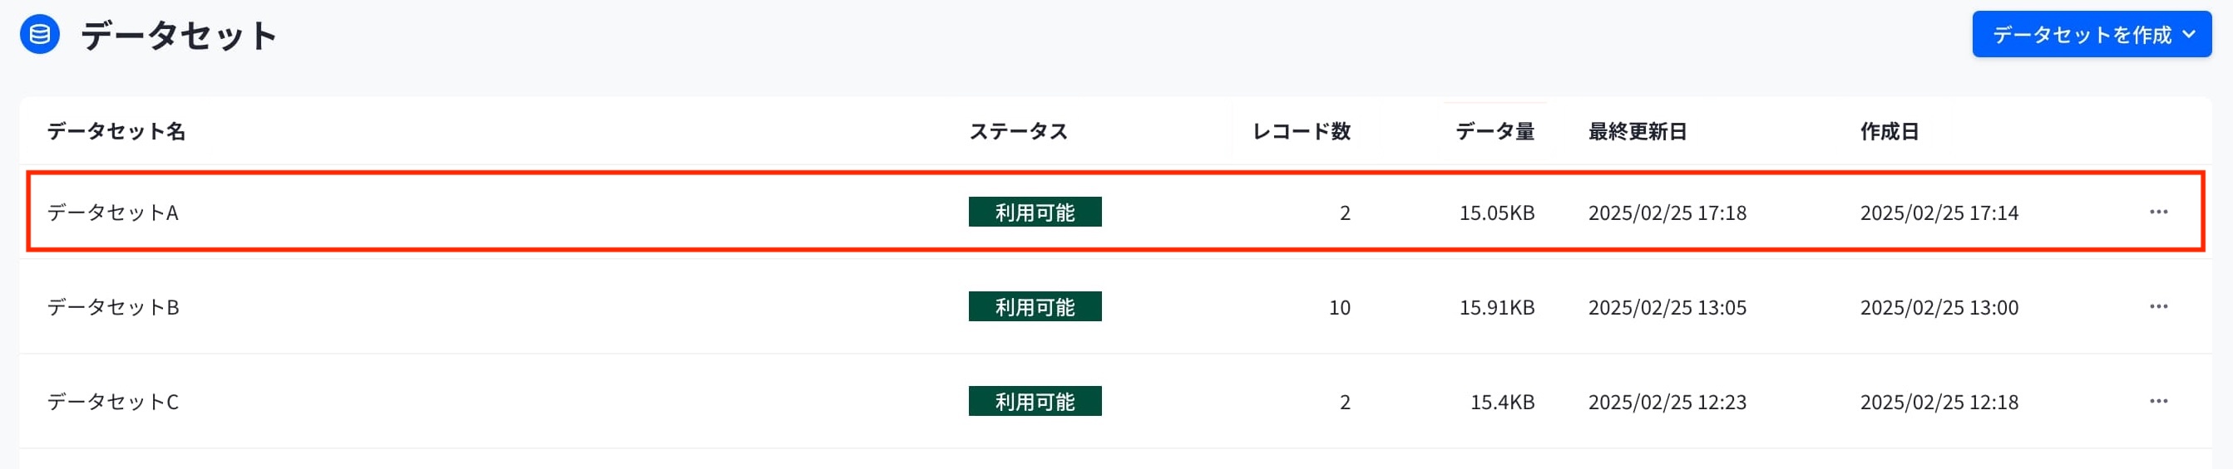Sort by the 最終更新日 column header
Image resolution: width=2233 pixels, height=469 pixels.
(x=1638, y=131)
